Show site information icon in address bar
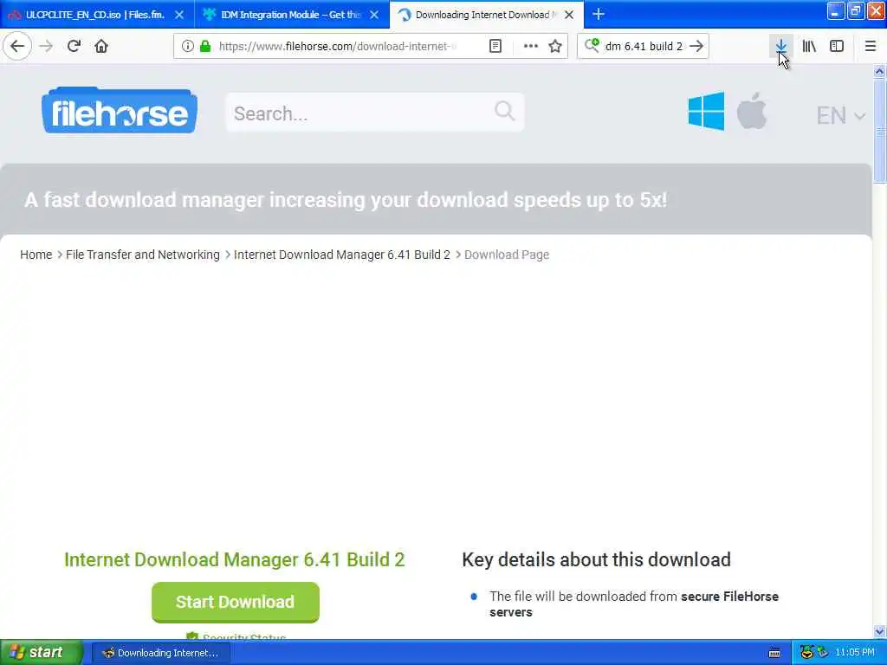 point(188,46)
